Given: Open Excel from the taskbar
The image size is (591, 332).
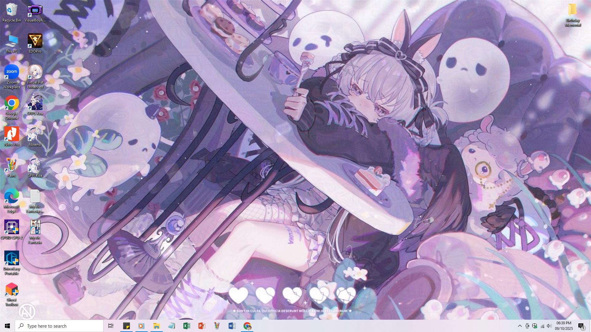Looking at the screenshot, I should tap(187, 326).
